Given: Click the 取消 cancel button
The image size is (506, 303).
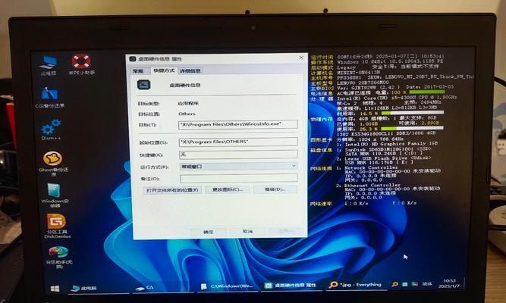Looking at the screenshot, I should (x=248, y=232).
